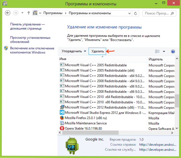Select Microsoft Visual C++ 2005 Redistributable (x64) icon
The image size is (181, 158).
point(62,70)
